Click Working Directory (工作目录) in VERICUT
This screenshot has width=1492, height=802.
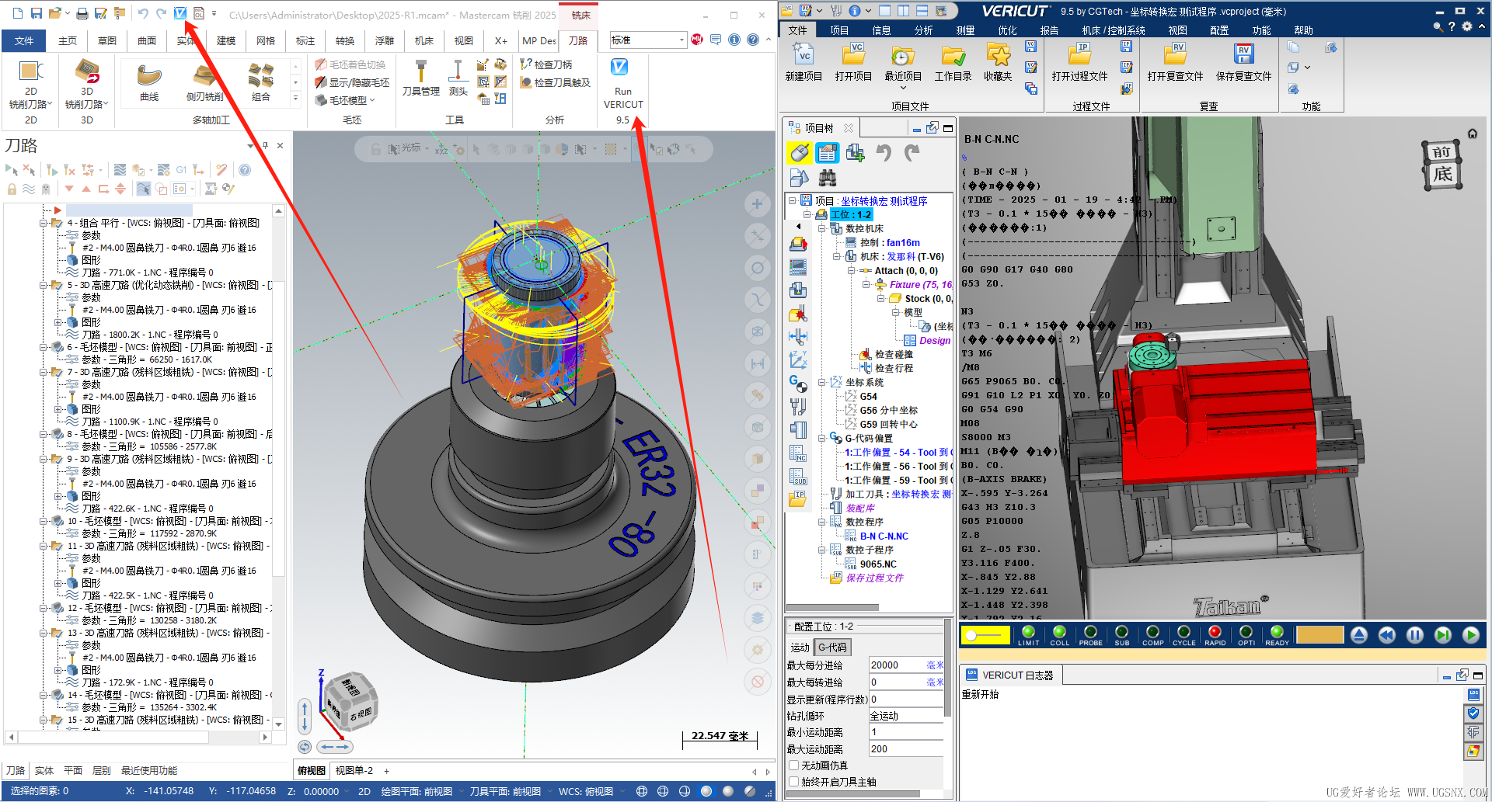point(953,62)
